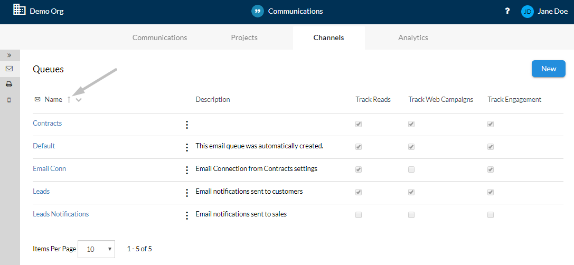Click the Queues heading
Viewport: 574px width, 265px height.
[x=49, y=69]
